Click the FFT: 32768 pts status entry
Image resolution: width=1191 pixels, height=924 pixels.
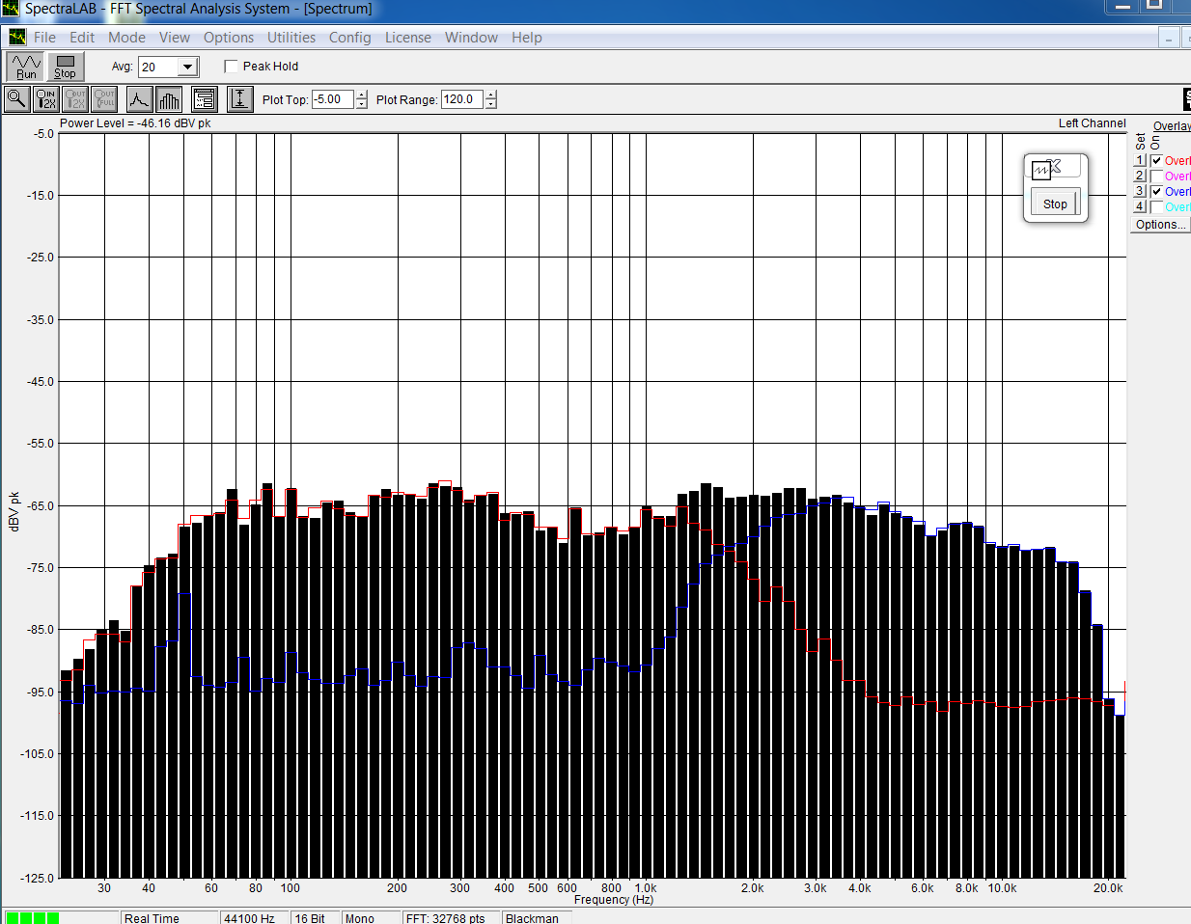pyautogui.click(x=451, y=918)
